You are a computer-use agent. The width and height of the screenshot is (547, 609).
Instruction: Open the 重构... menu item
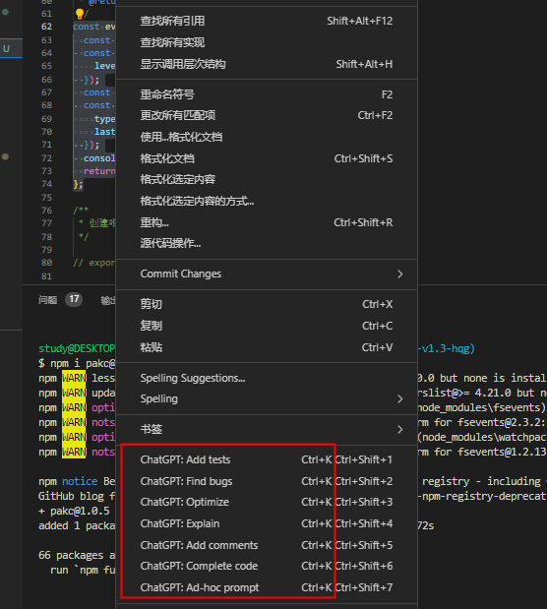pyautogui.click(x=267, y=222)
